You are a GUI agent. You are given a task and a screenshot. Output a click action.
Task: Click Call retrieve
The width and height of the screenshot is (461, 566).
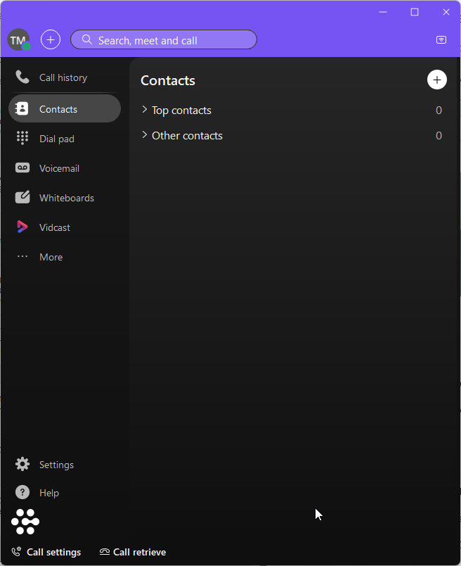pos(133,553)
